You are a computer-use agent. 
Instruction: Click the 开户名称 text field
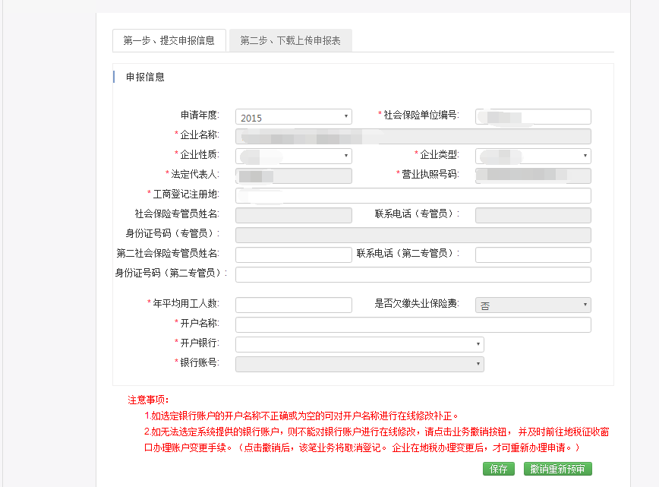click(x=413, y=325)
